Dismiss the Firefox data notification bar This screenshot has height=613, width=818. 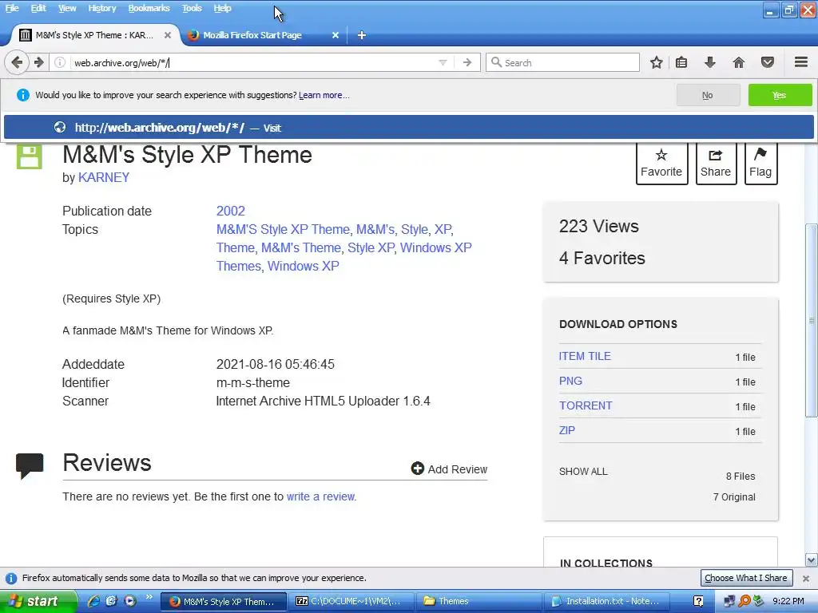tap(806, 578)
